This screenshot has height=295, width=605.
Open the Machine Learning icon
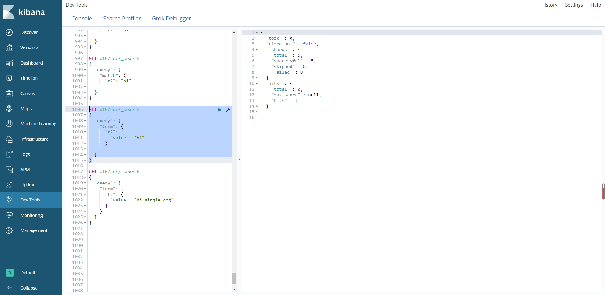click(9, 124)
